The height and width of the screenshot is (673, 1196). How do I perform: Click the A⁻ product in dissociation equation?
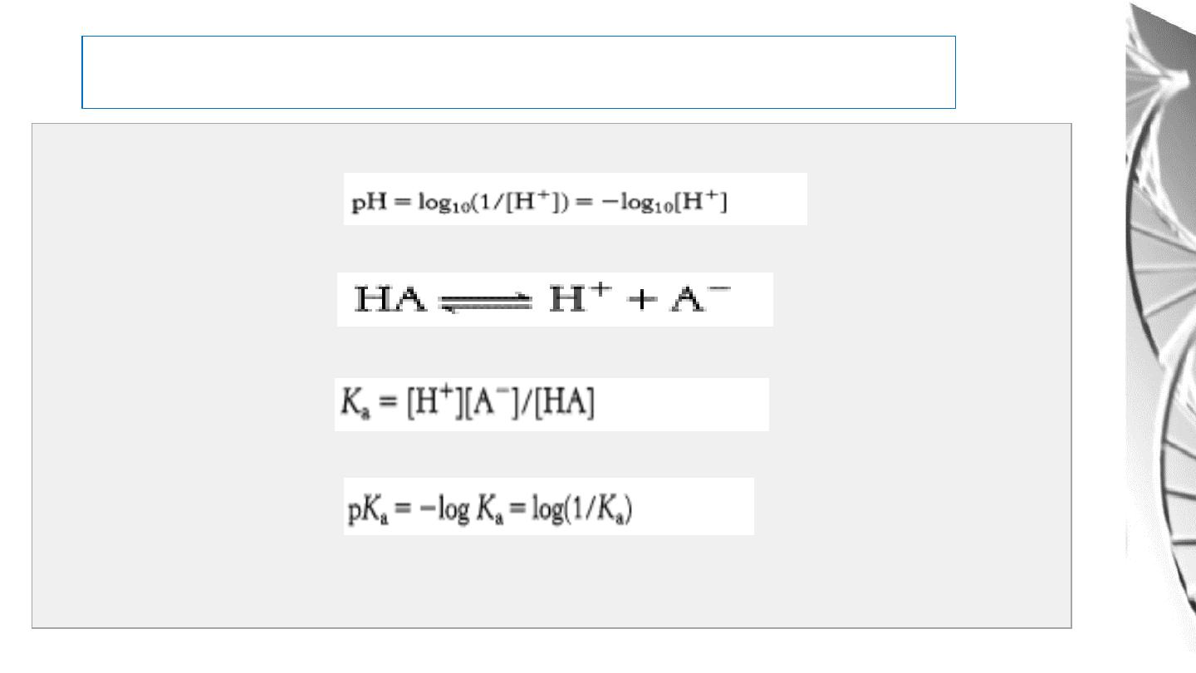click(x=703, y=298)
